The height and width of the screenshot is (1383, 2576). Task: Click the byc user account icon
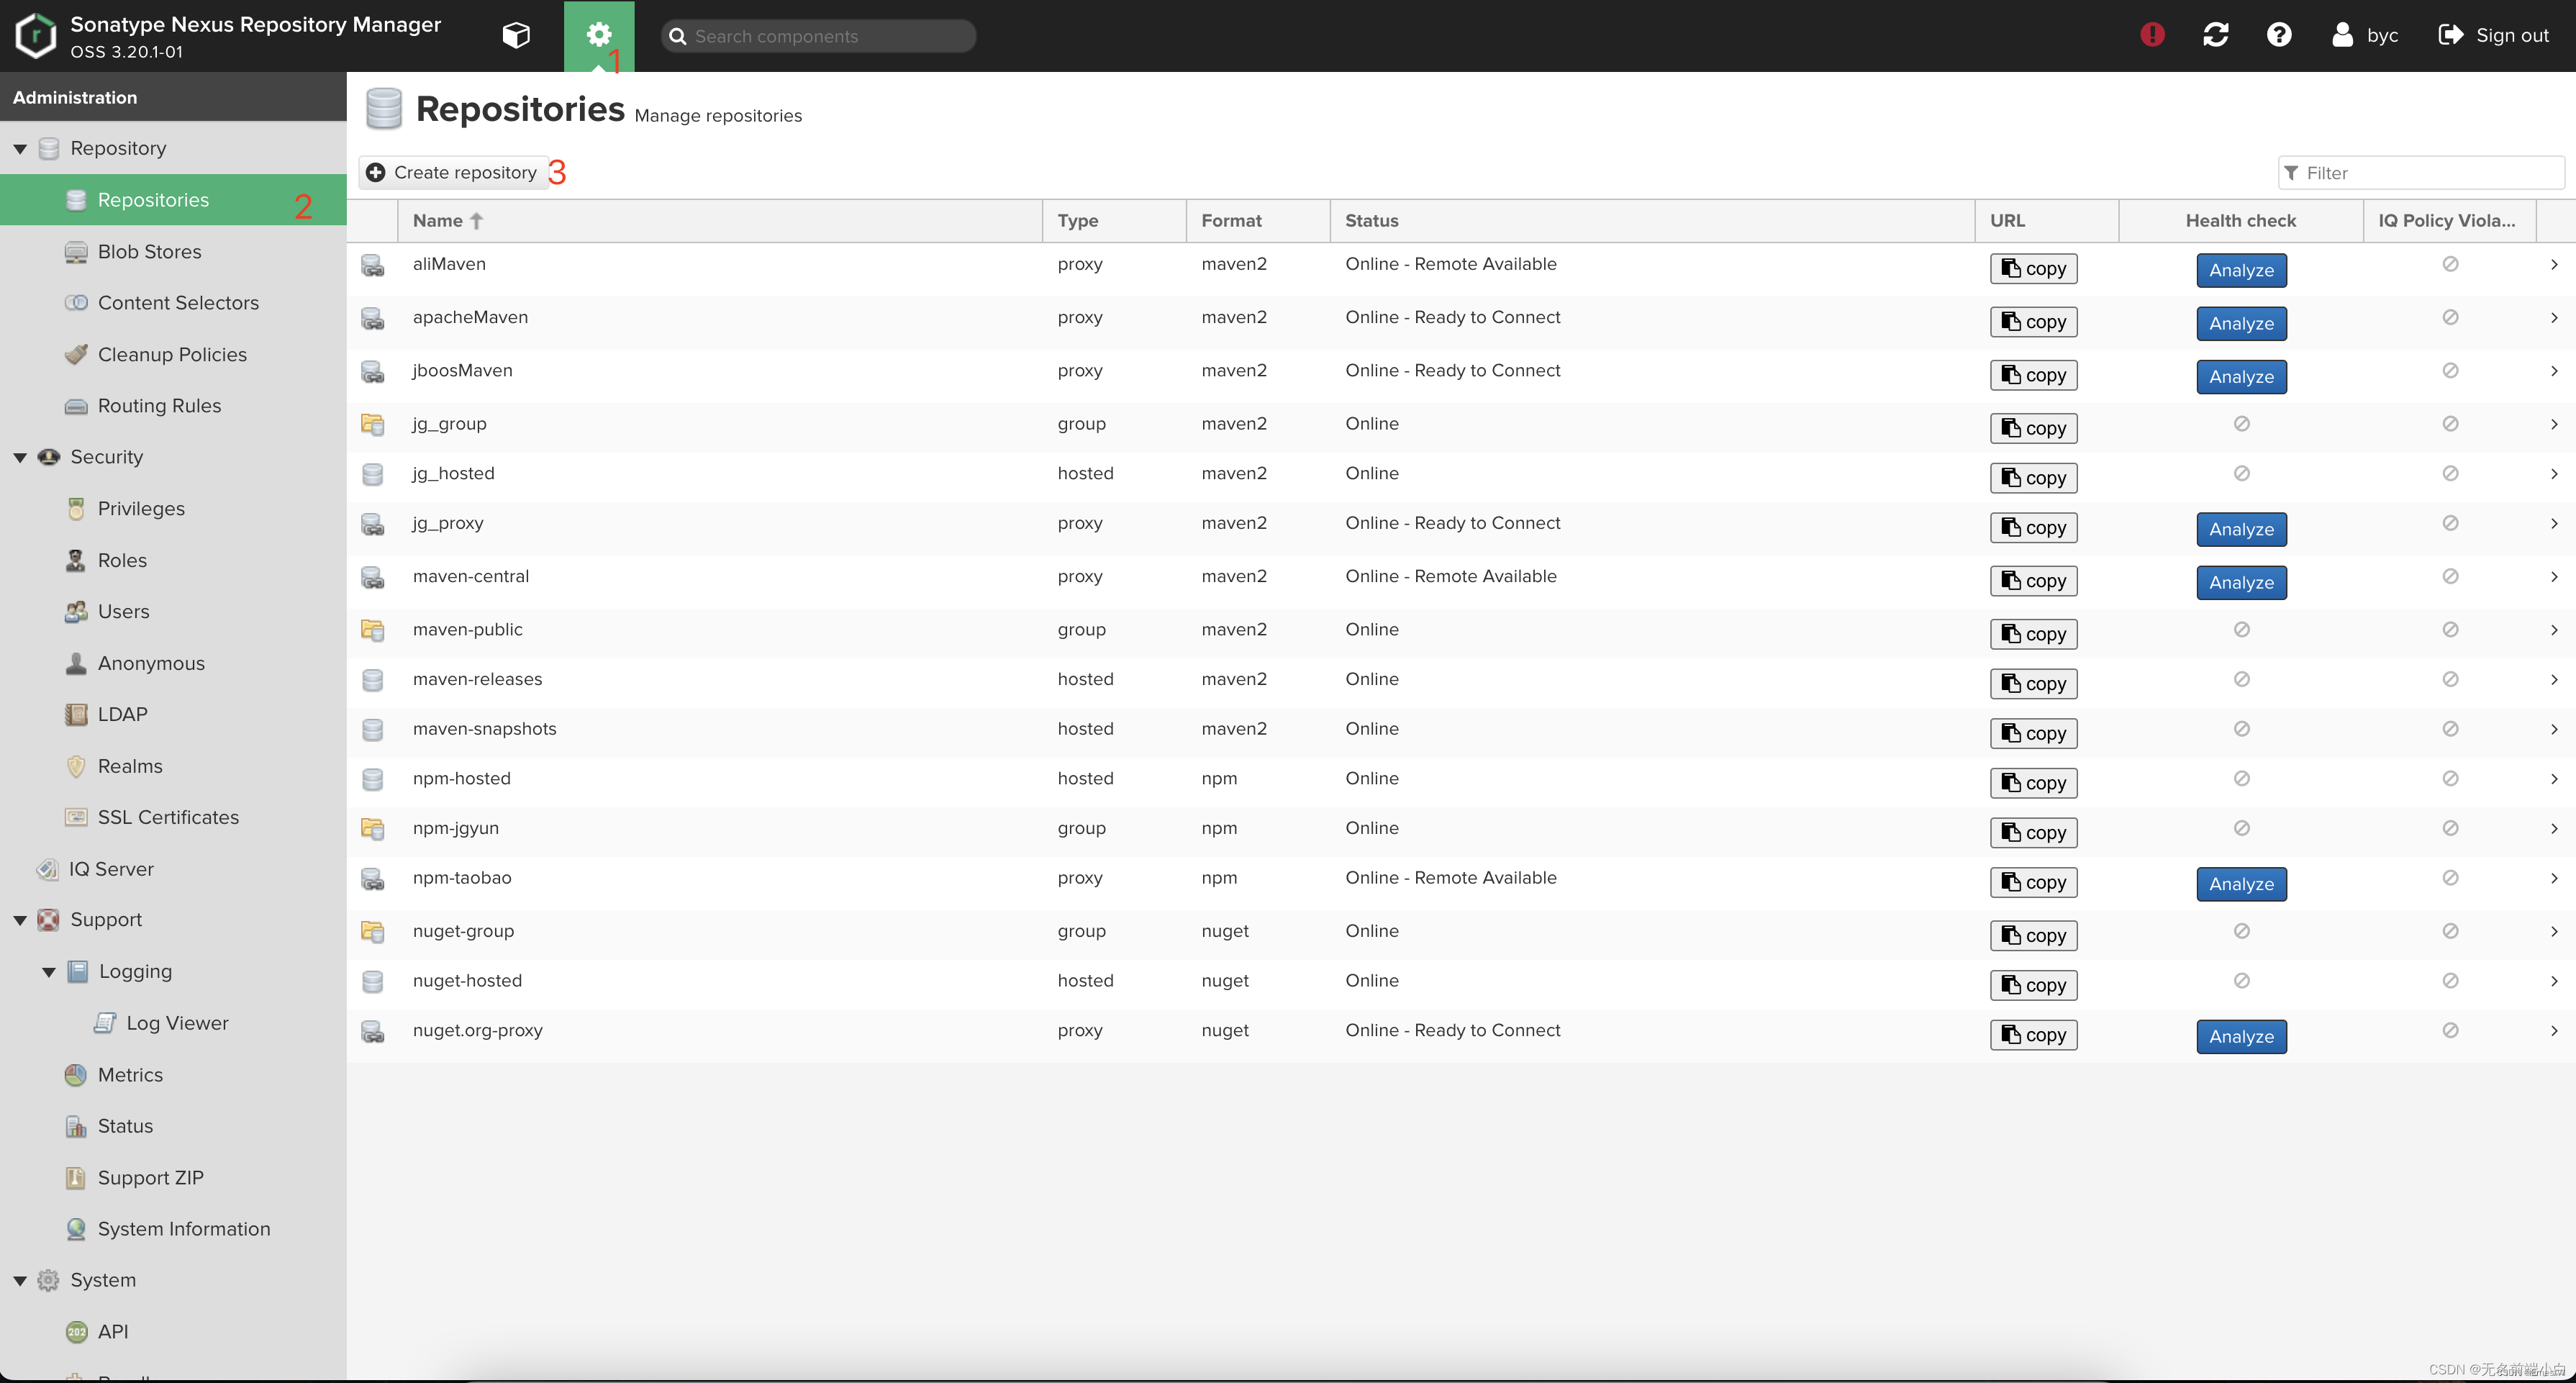[2342, 35]
